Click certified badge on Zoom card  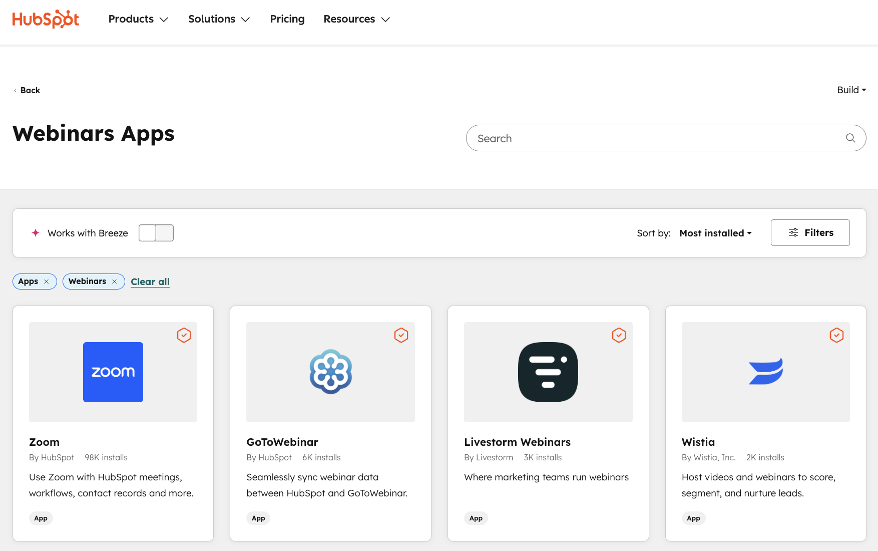(x=184, y=335)
